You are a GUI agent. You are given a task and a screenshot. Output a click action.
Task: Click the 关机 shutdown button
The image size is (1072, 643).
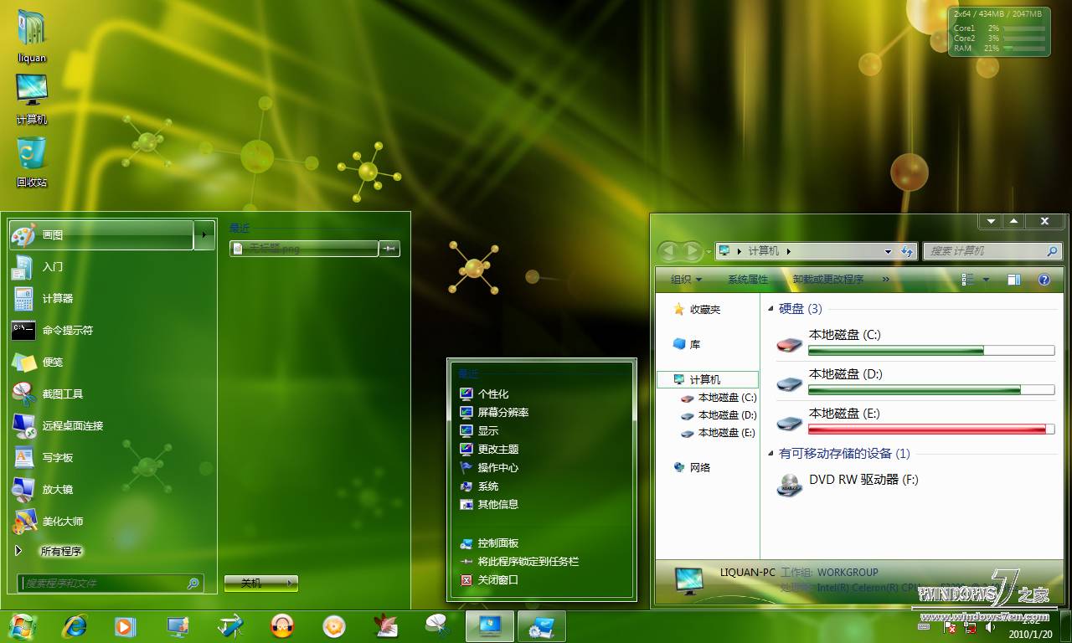point(252,583)
